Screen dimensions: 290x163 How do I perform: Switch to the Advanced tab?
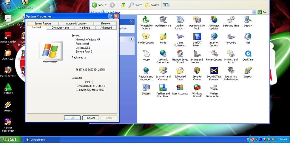click(x=106, y=27)
